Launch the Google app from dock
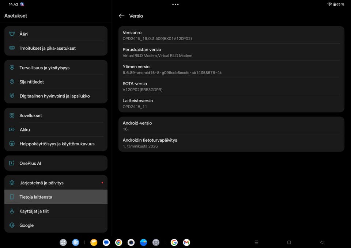The width and height of the screenshot is (351, 248). [x=174, y=243]
